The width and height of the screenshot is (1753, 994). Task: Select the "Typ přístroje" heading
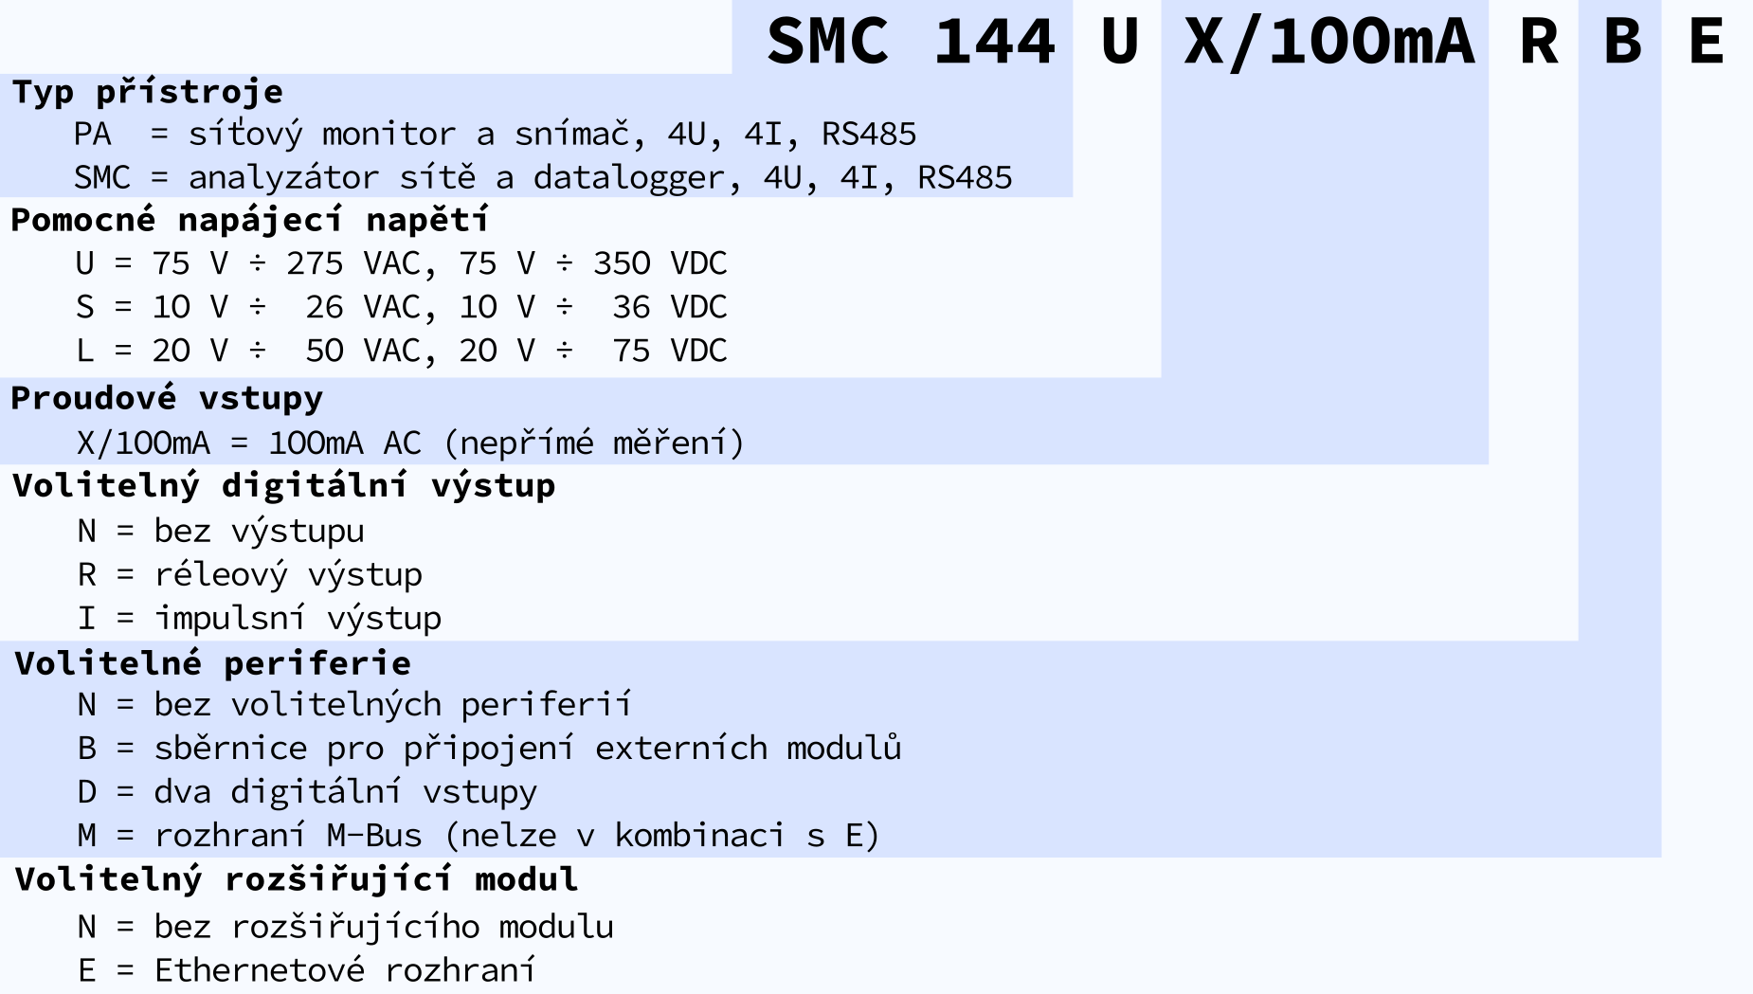(147, 92)
